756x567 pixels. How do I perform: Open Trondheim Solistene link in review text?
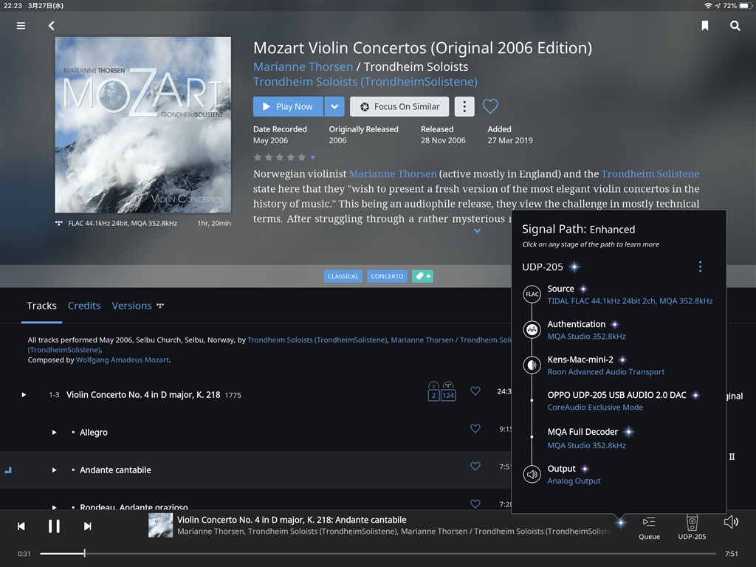(x=650, y=174)
